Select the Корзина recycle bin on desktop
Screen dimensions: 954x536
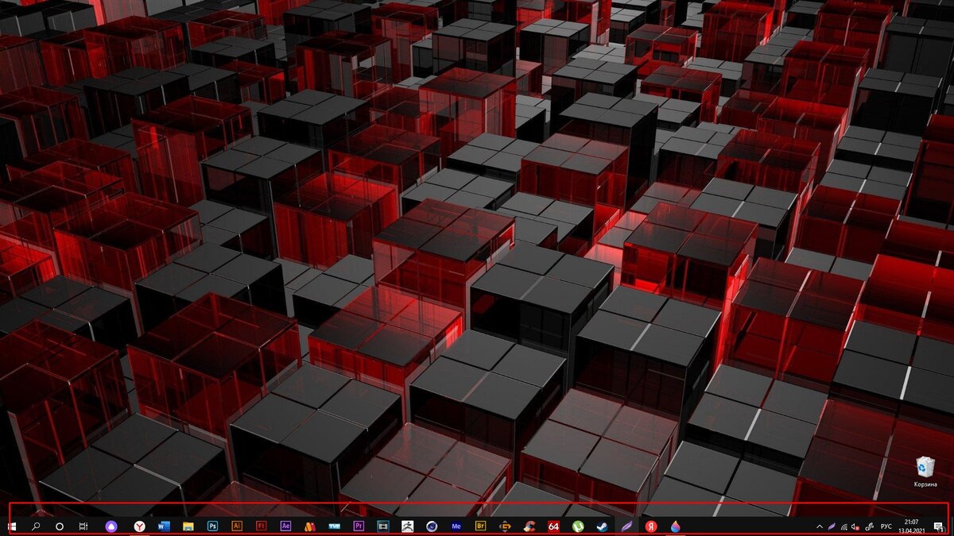click(925, 471)
